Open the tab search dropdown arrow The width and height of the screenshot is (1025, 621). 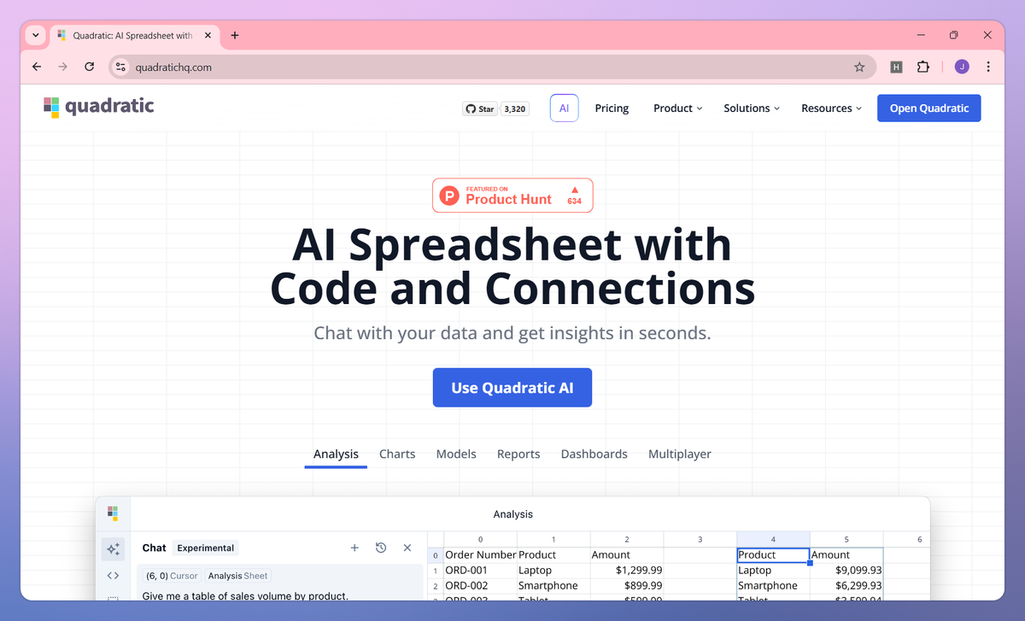click(x=36, y=35)
